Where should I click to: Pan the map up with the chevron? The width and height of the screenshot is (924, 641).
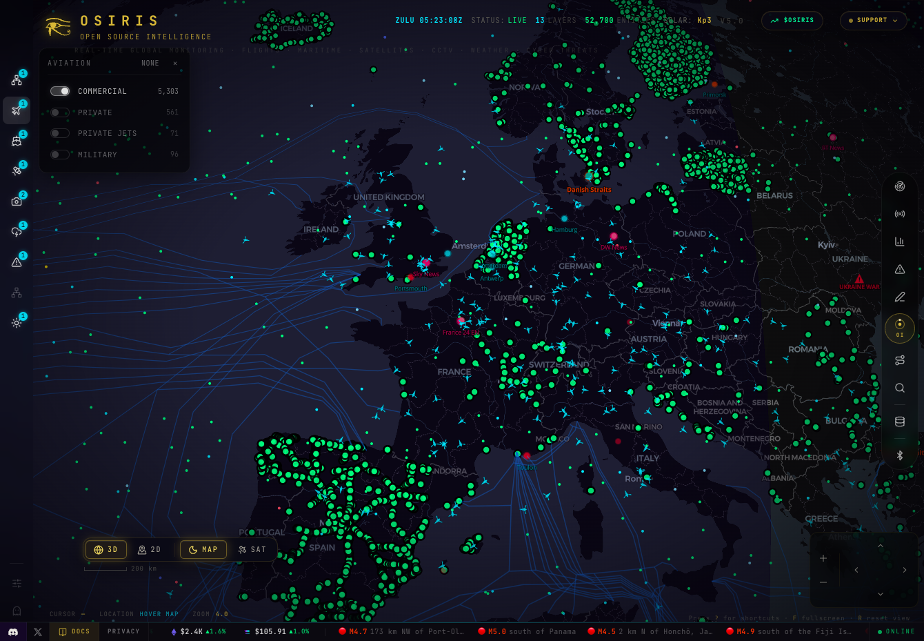point(881,546)
